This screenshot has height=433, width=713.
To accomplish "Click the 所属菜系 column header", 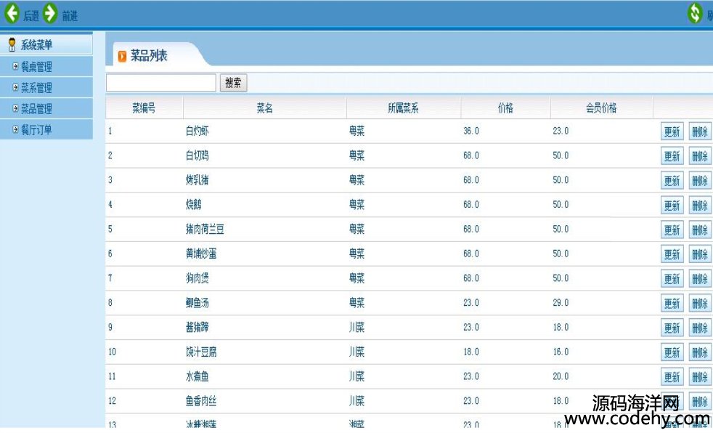I will point(403,108).
